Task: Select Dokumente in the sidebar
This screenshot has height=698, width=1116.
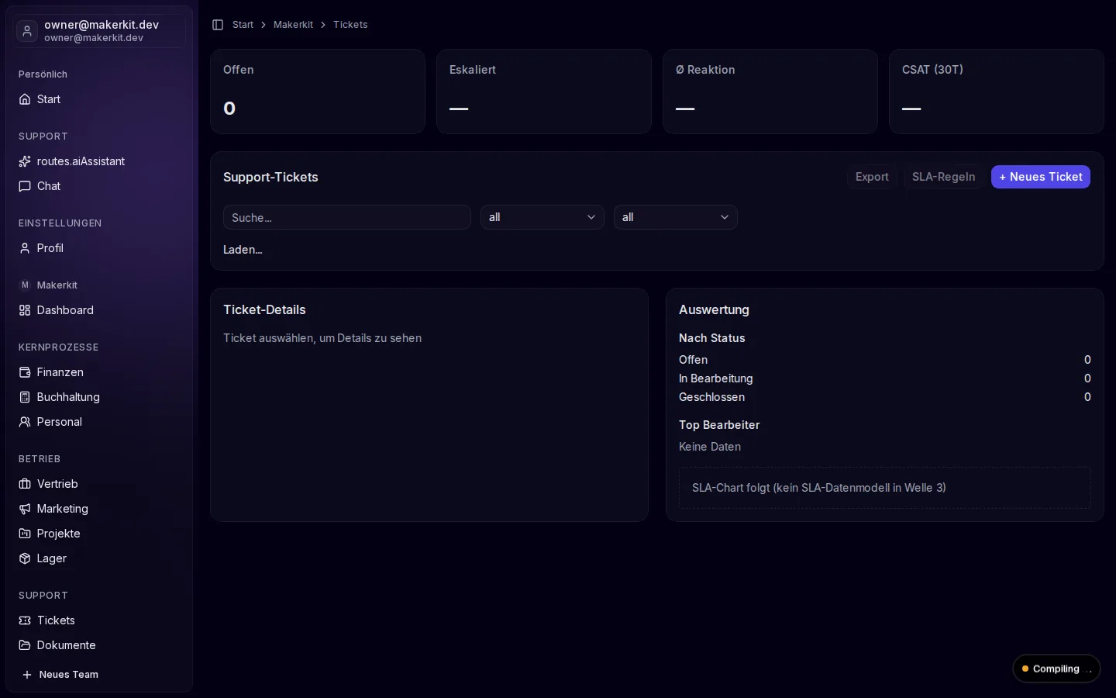Action: pos(99,645)
